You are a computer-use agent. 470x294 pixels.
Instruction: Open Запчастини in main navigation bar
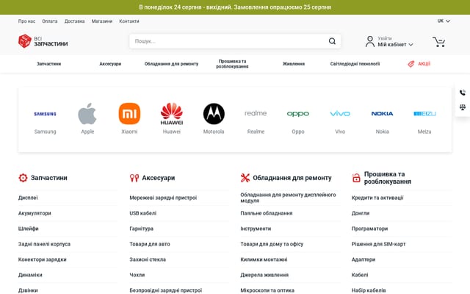[x=49, y=64]
